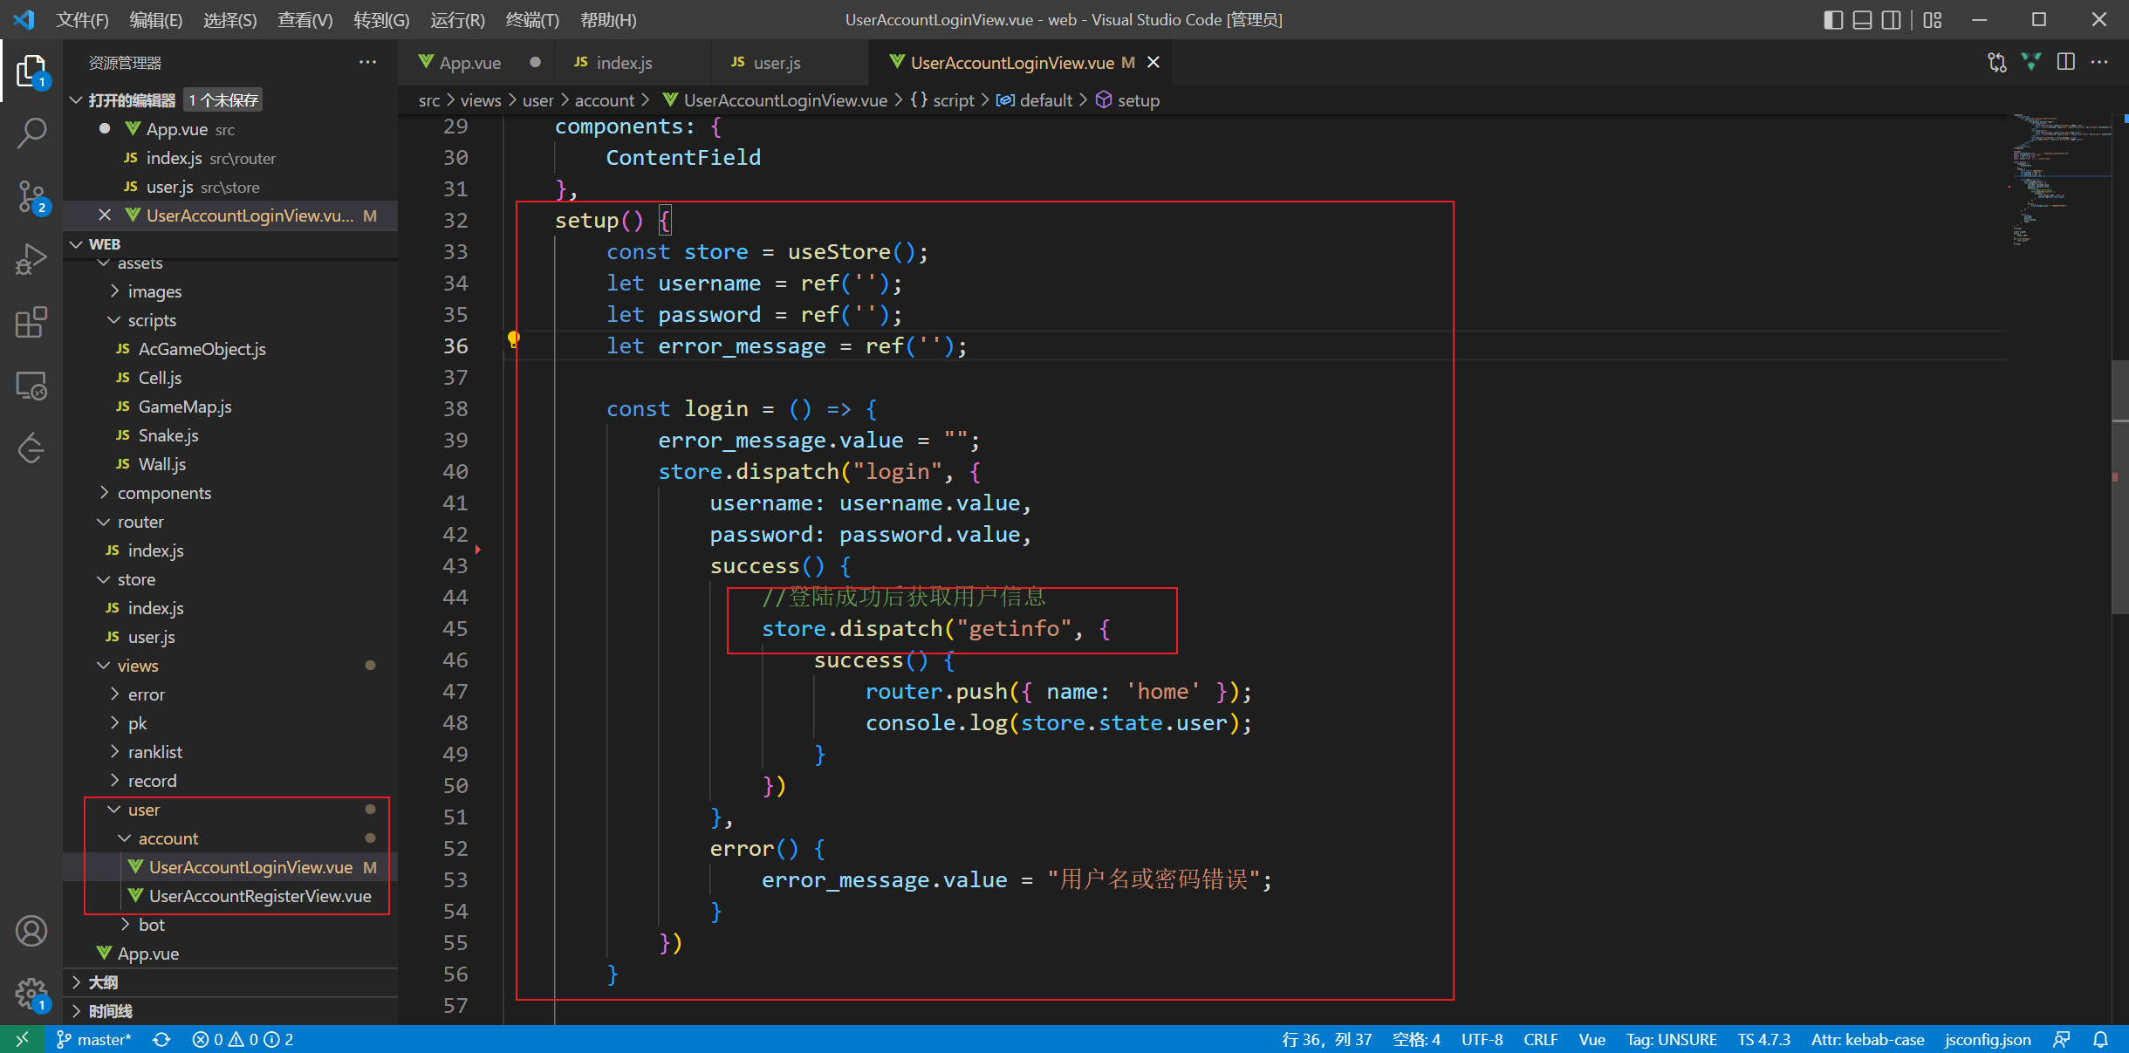
Task: Open the 终端(T) menu
Action: coord(531,19)
